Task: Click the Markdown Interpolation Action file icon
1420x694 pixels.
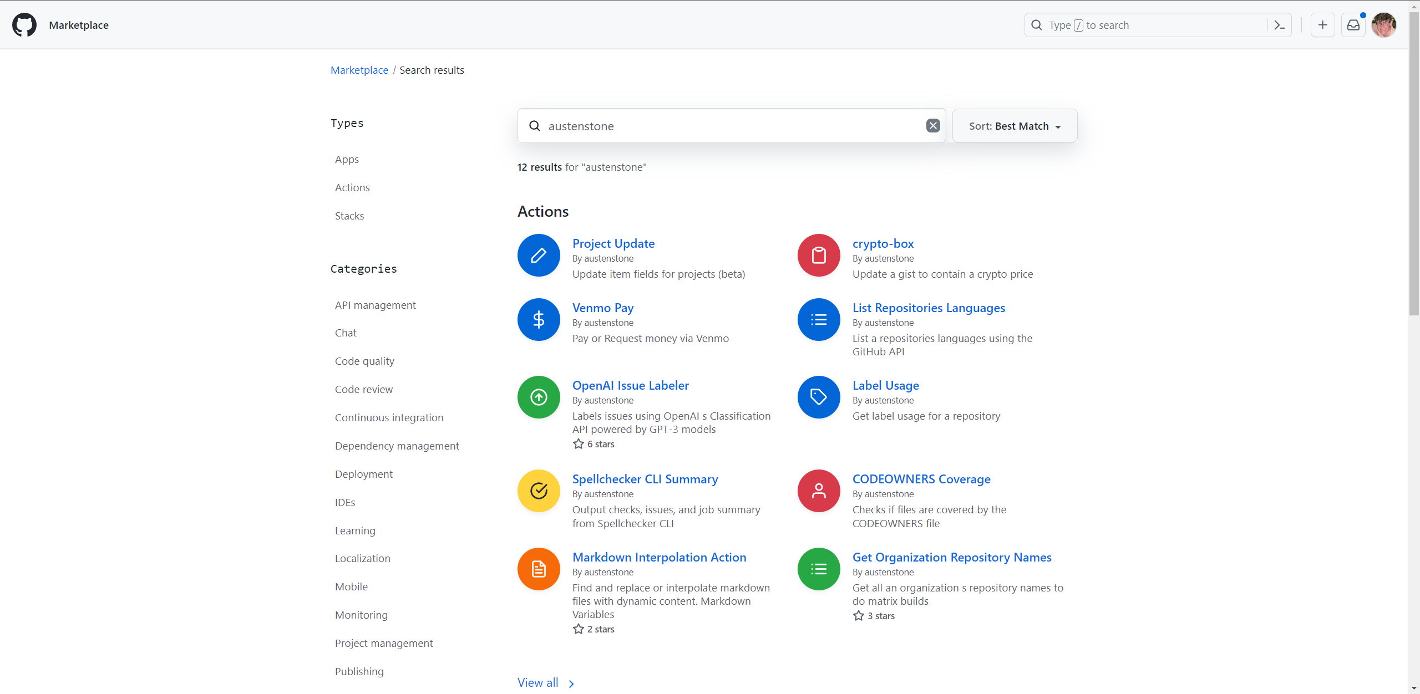Action: (539, 569)
